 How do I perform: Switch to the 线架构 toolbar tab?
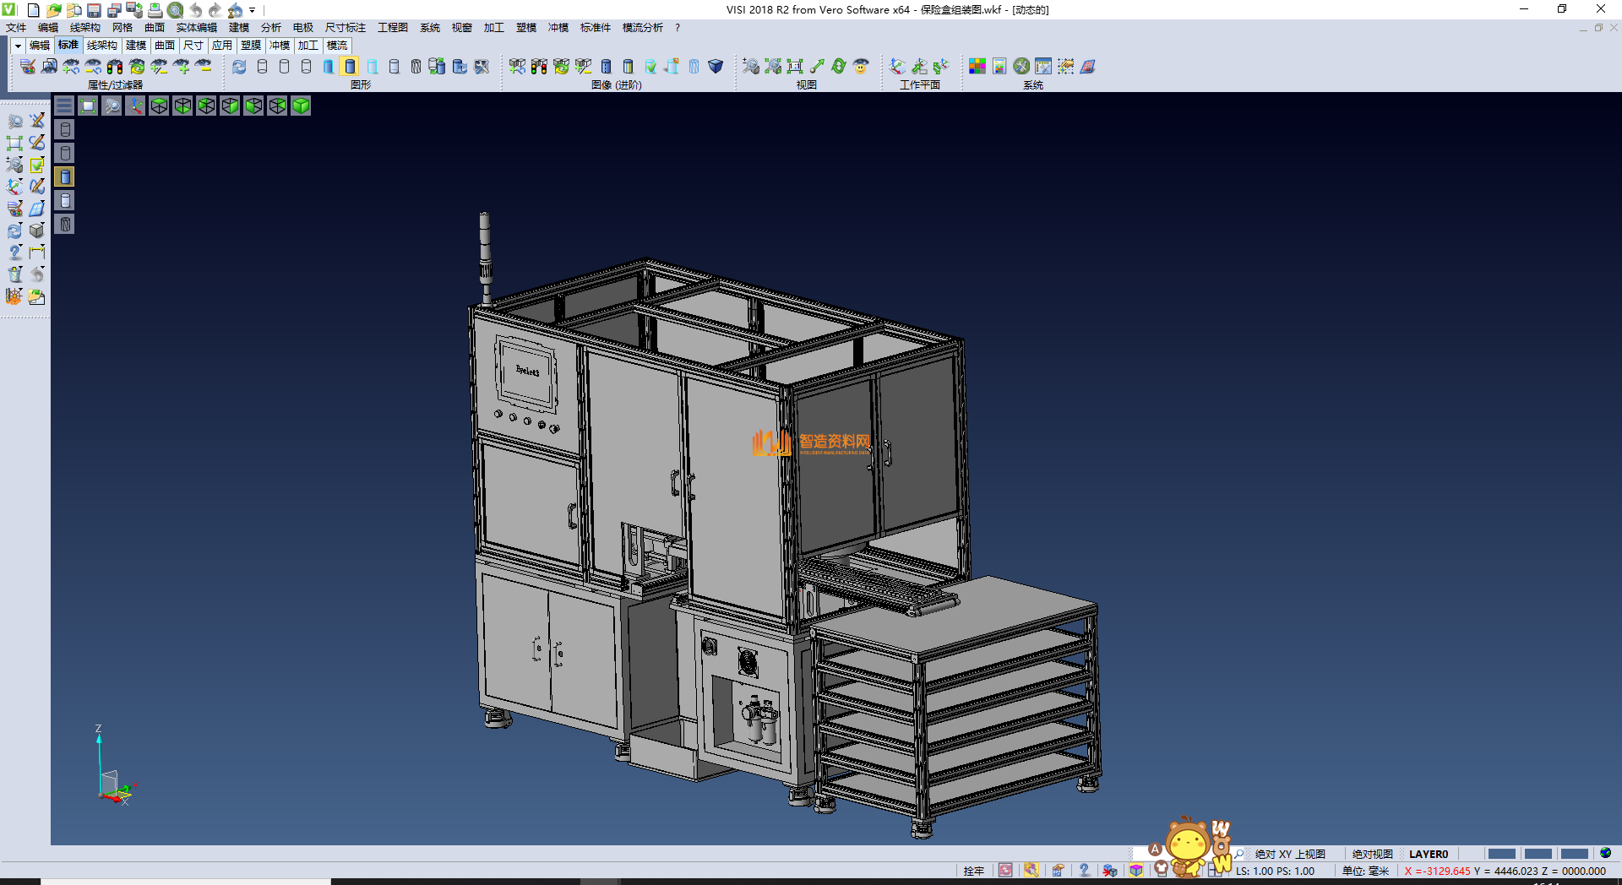point(101,46)
